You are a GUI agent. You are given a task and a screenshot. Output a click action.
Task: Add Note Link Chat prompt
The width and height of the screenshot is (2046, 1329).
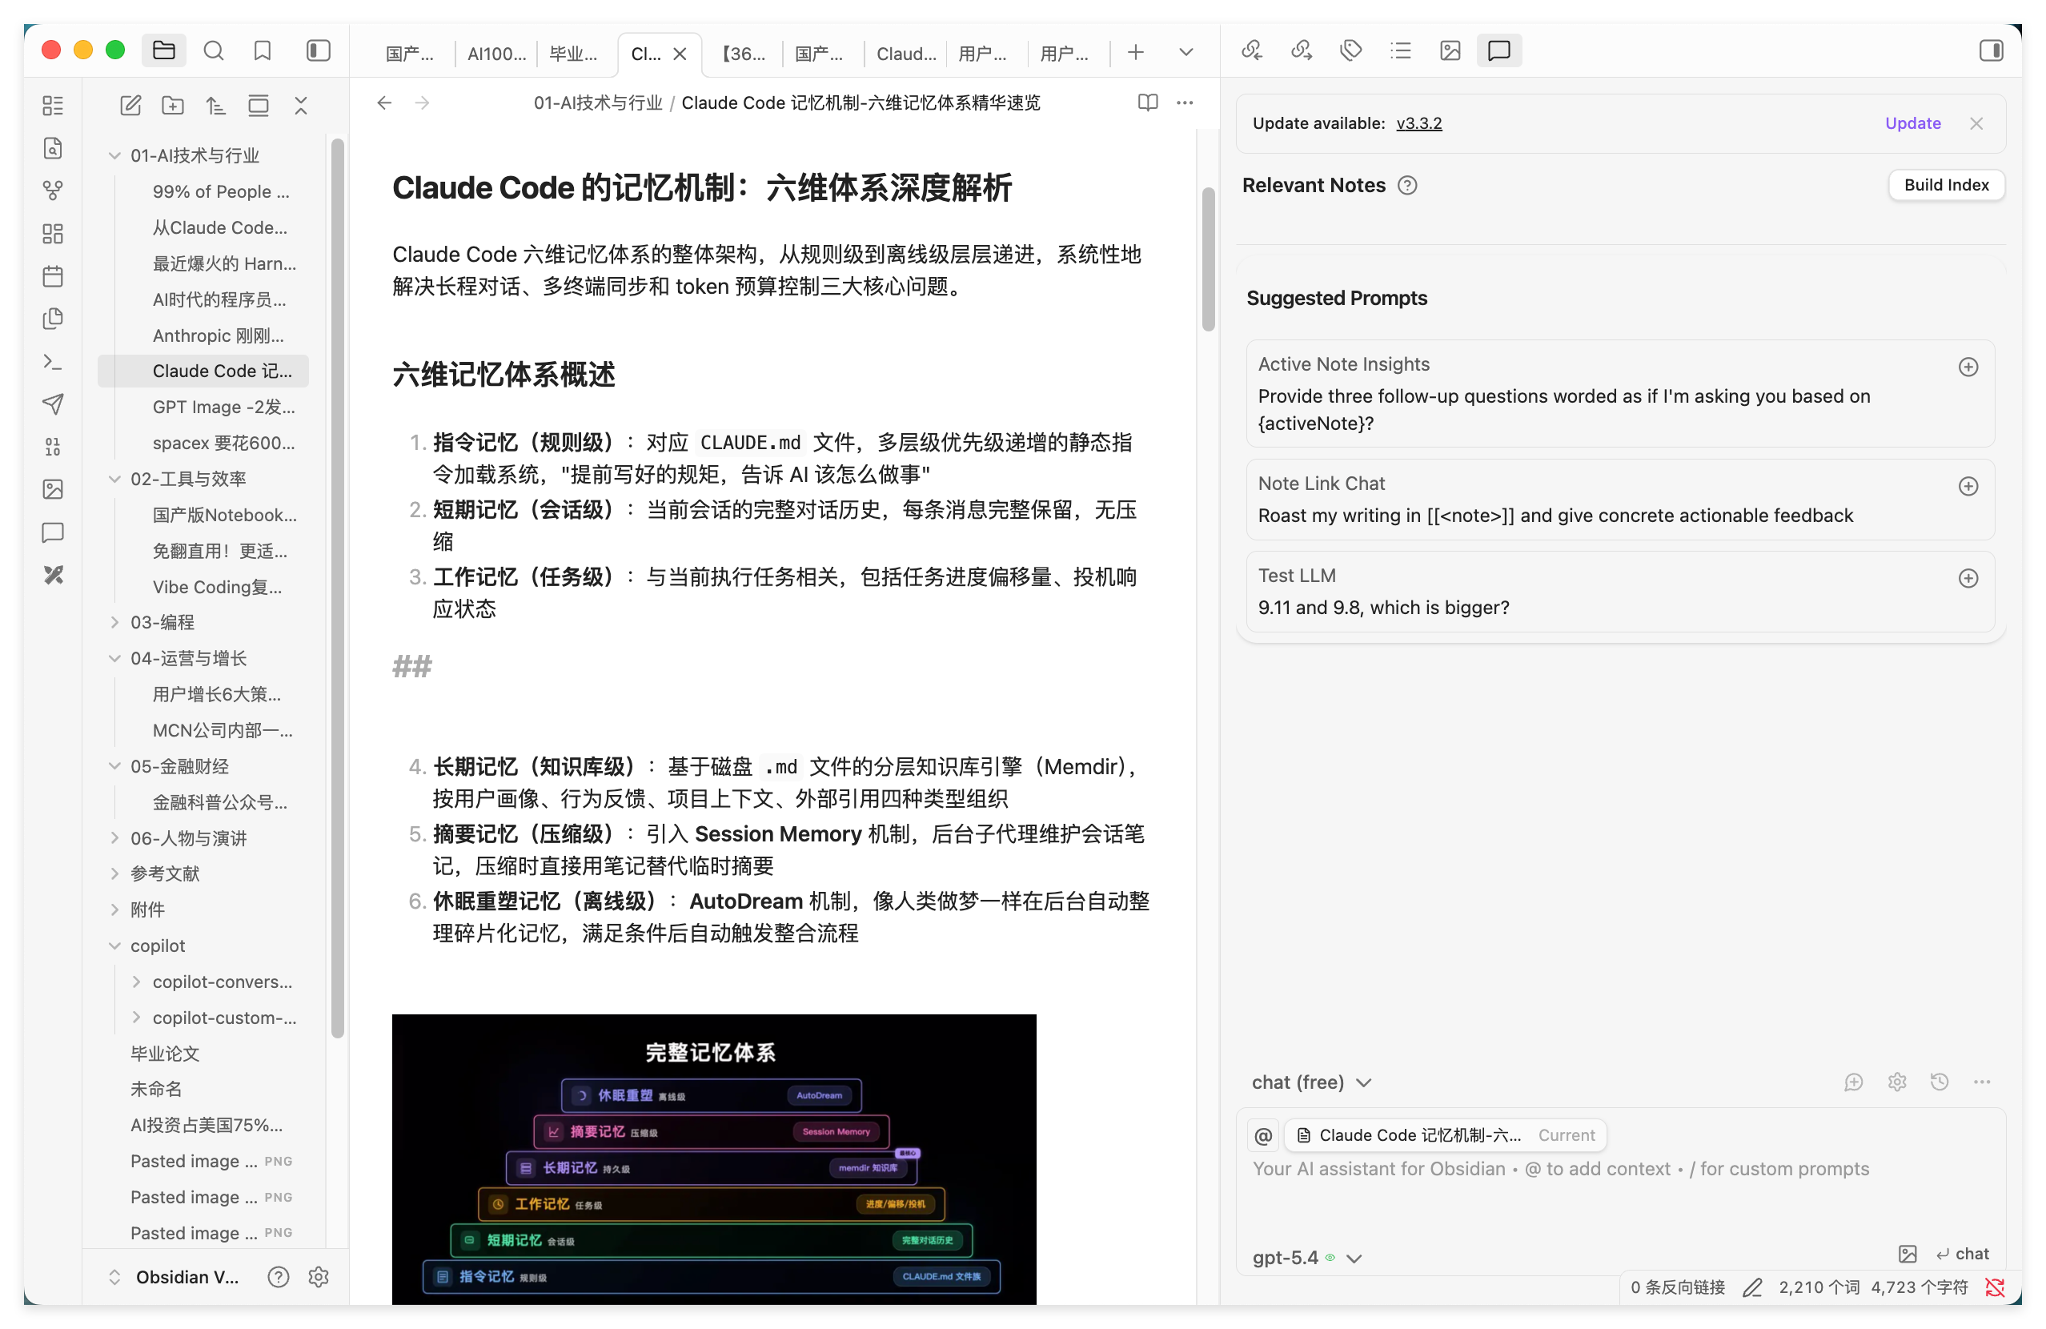(1968, 487)
